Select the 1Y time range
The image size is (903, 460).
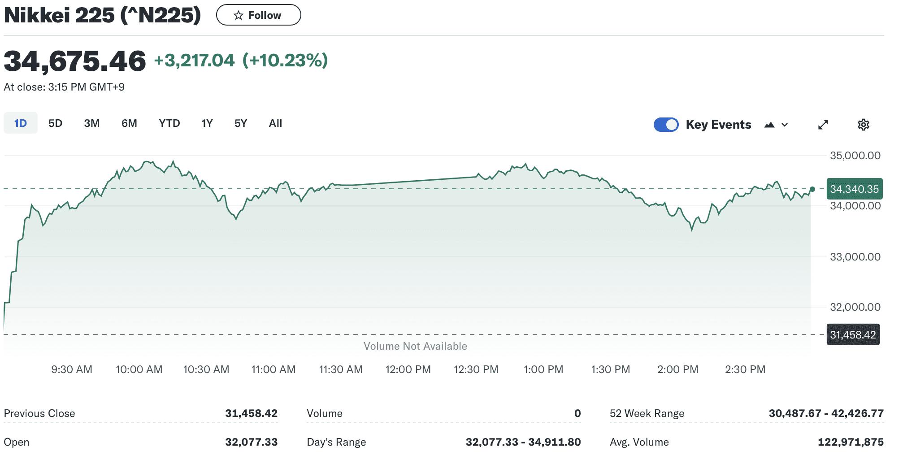click(207, 123)
